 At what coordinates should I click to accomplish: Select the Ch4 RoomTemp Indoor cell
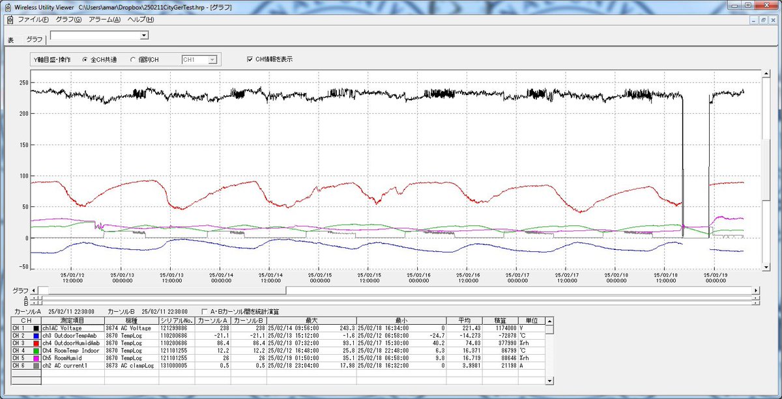[x=72, y=351]
